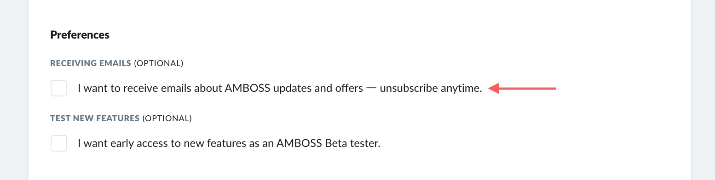
Task: Click the arrowhead of the red arrow
Action: 493,88
